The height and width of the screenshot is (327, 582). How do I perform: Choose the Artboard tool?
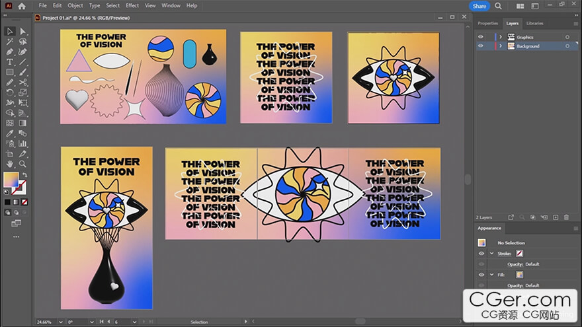point(10,153)
